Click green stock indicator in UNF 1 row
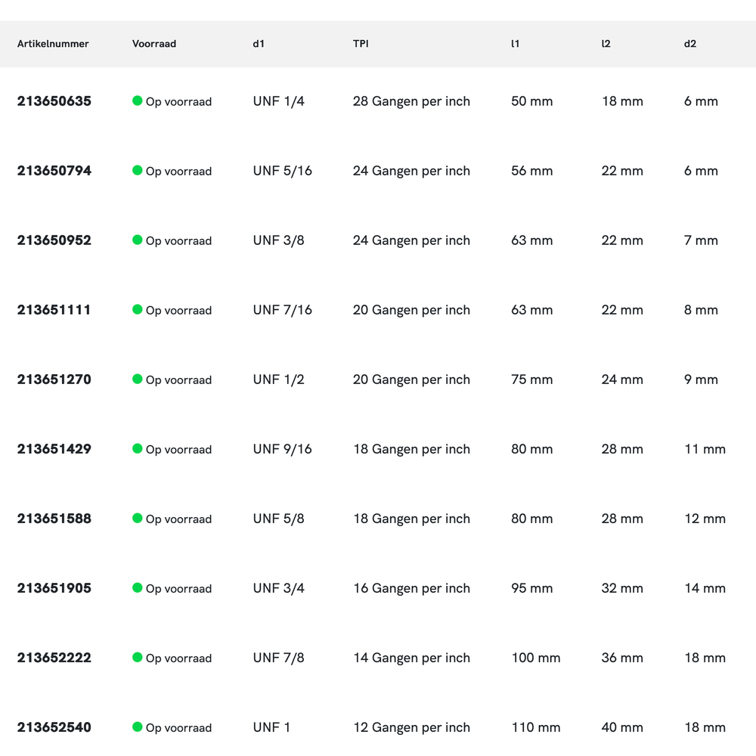 tap(138, 727)
